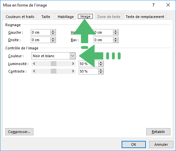Viewport: 176px width, 151px height.
Task: Decrease the Bas crop value
Action: (x=115, y=41)
